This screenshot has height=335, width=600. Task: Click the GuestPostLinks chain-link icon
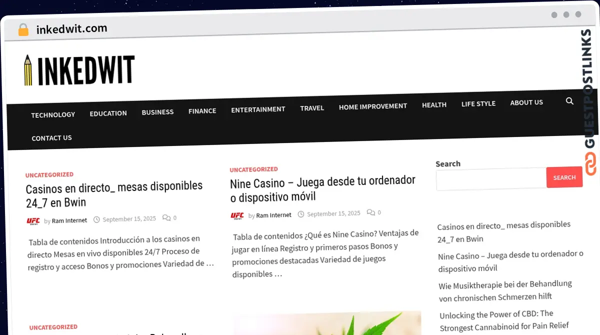590,164
